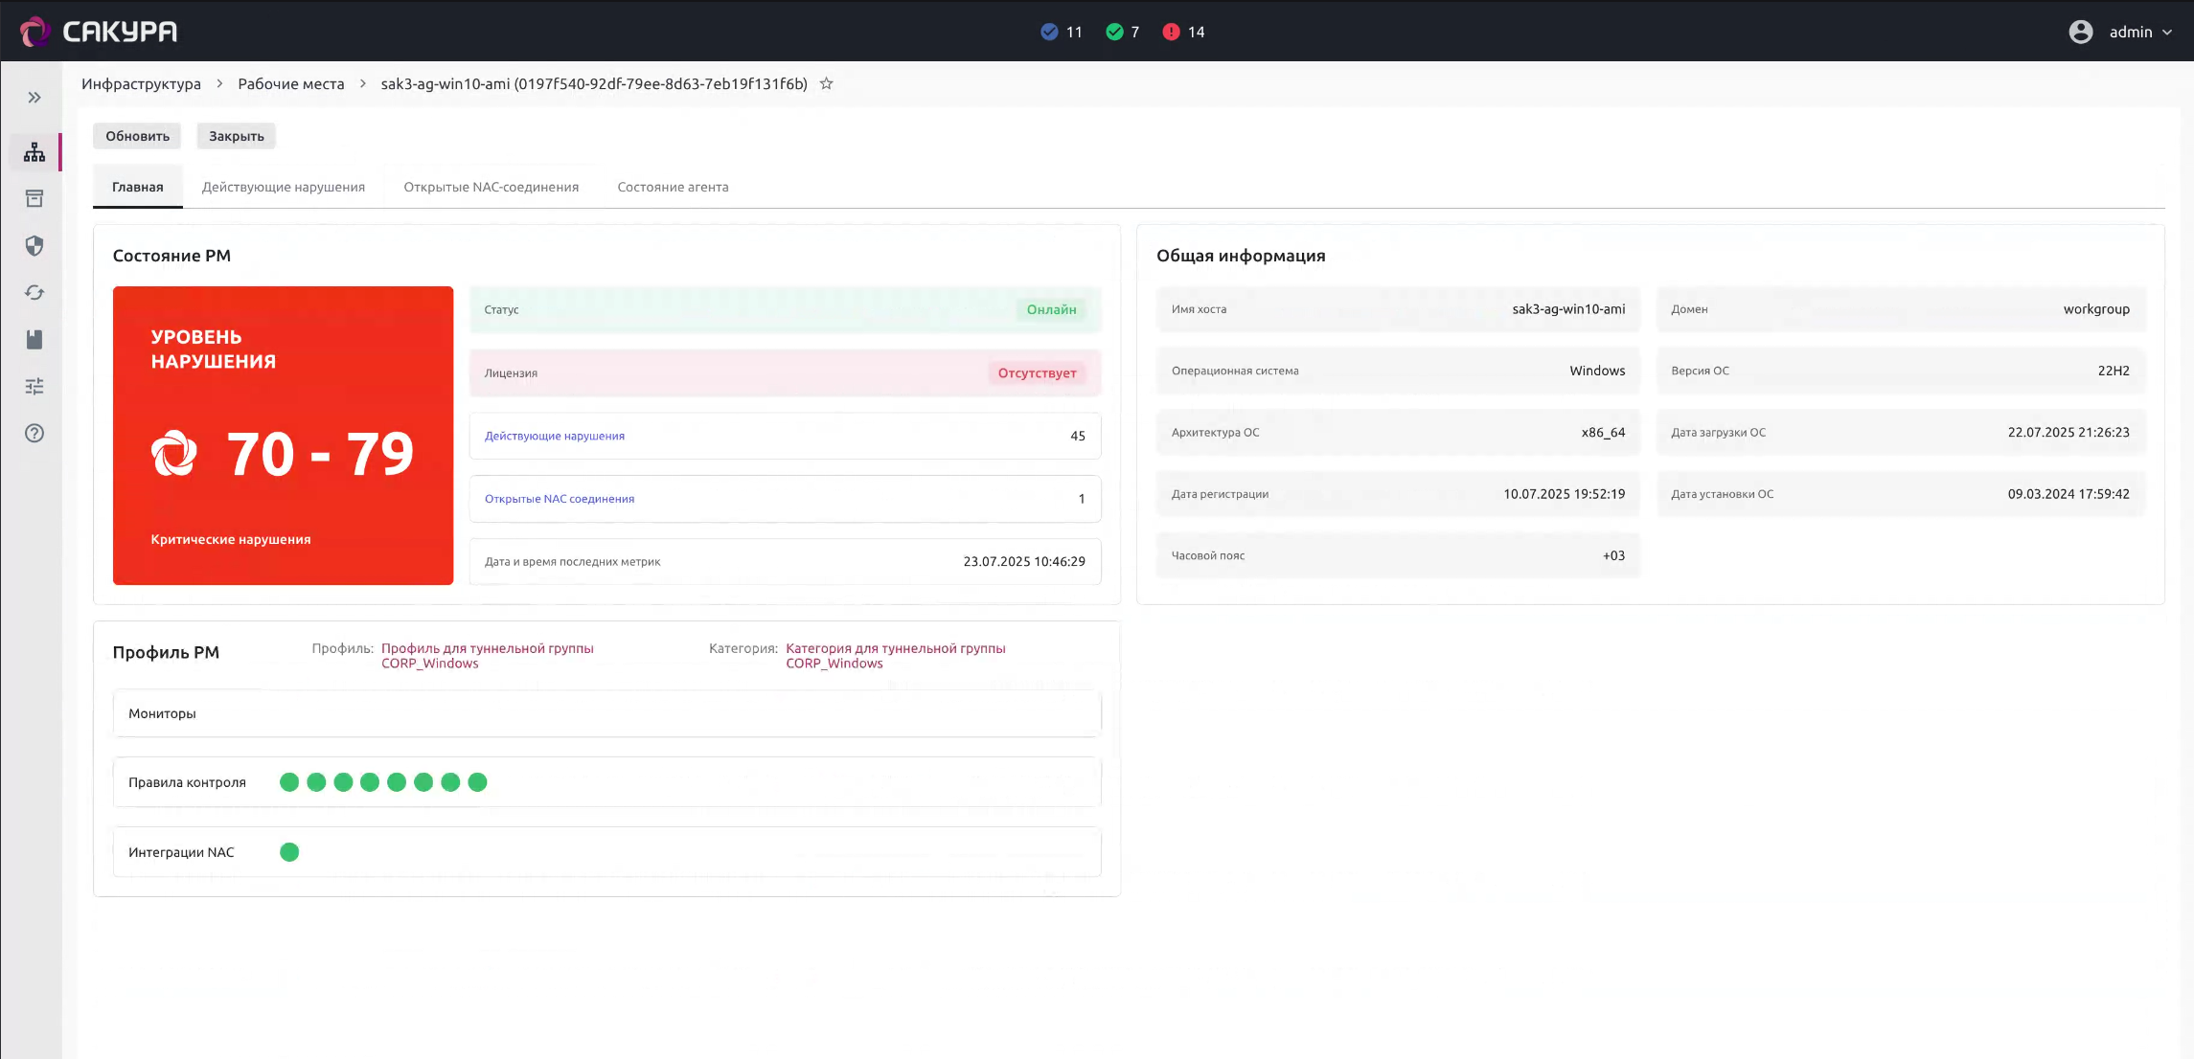Open Открытые NAC соединения link
This screenshot has width=2194, height=1059.
click(560, 499)
